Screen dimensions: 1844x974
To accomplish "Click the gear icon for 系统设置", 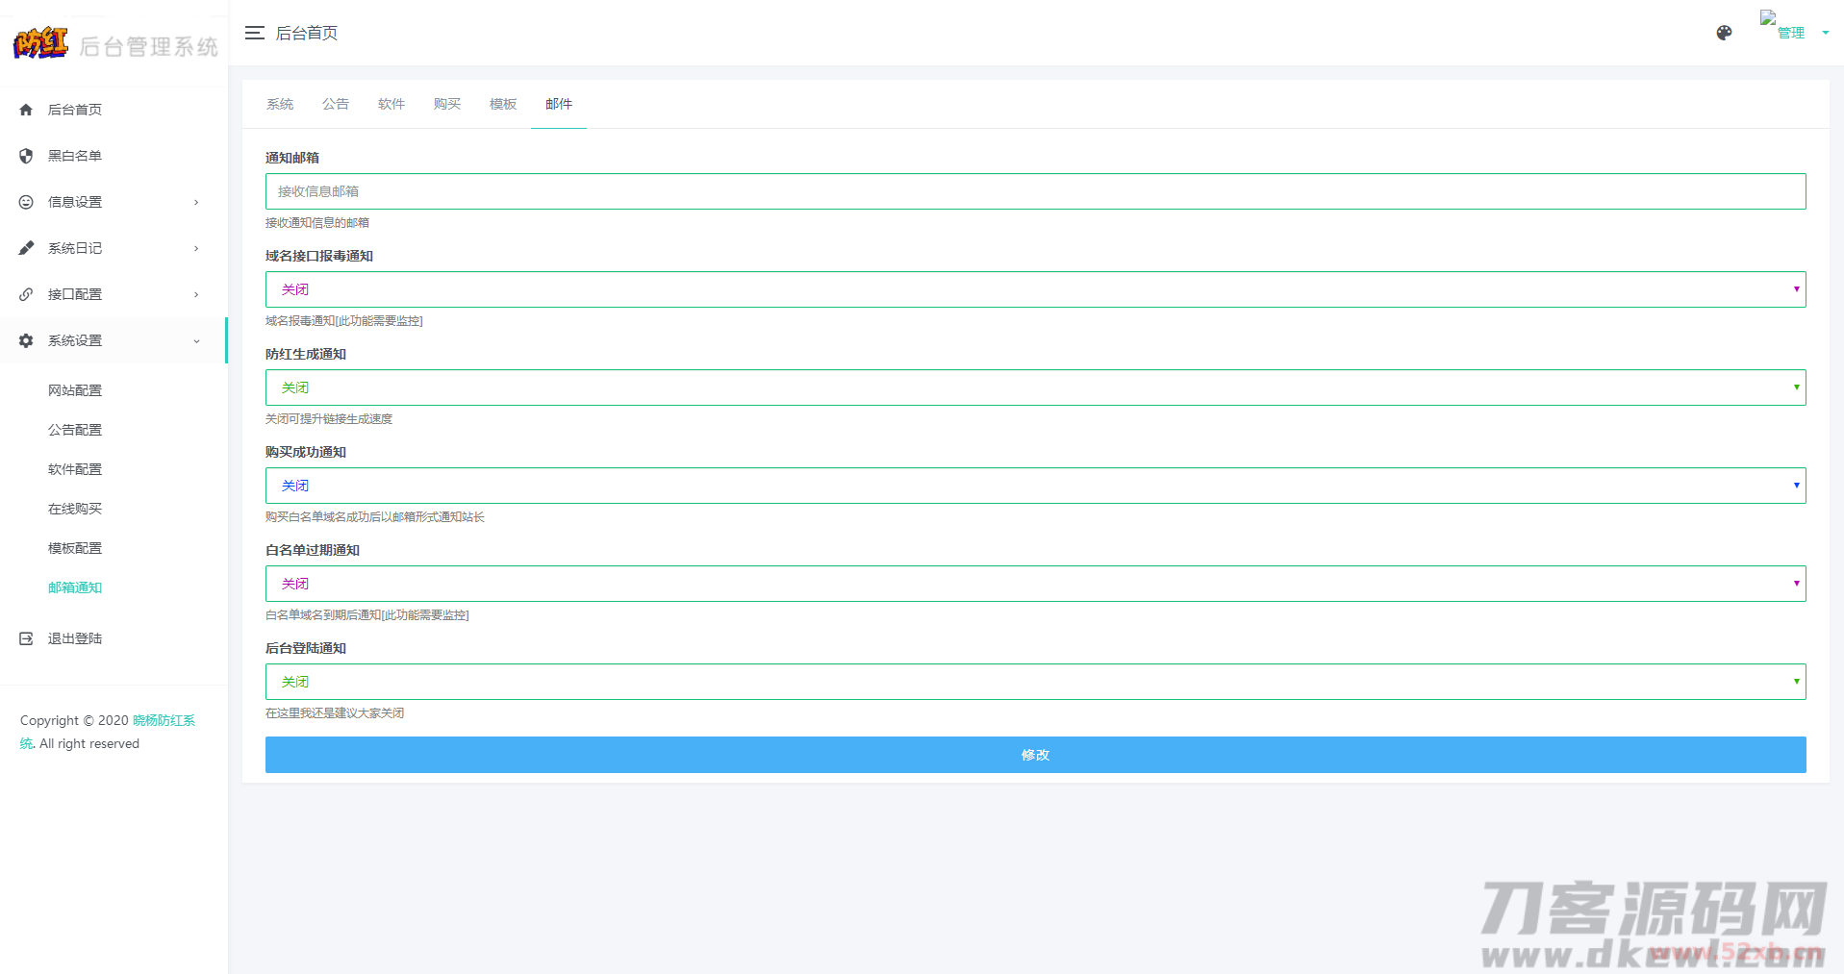I will click(x=26, y=340).
